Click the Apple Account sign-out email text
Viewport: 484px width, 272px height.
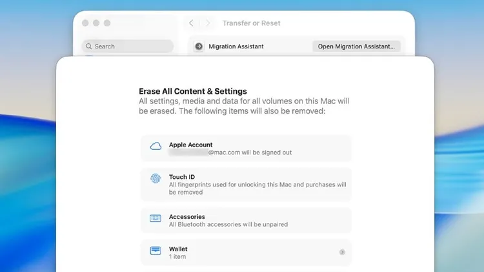pyautogui.click(x=230, y=153)
